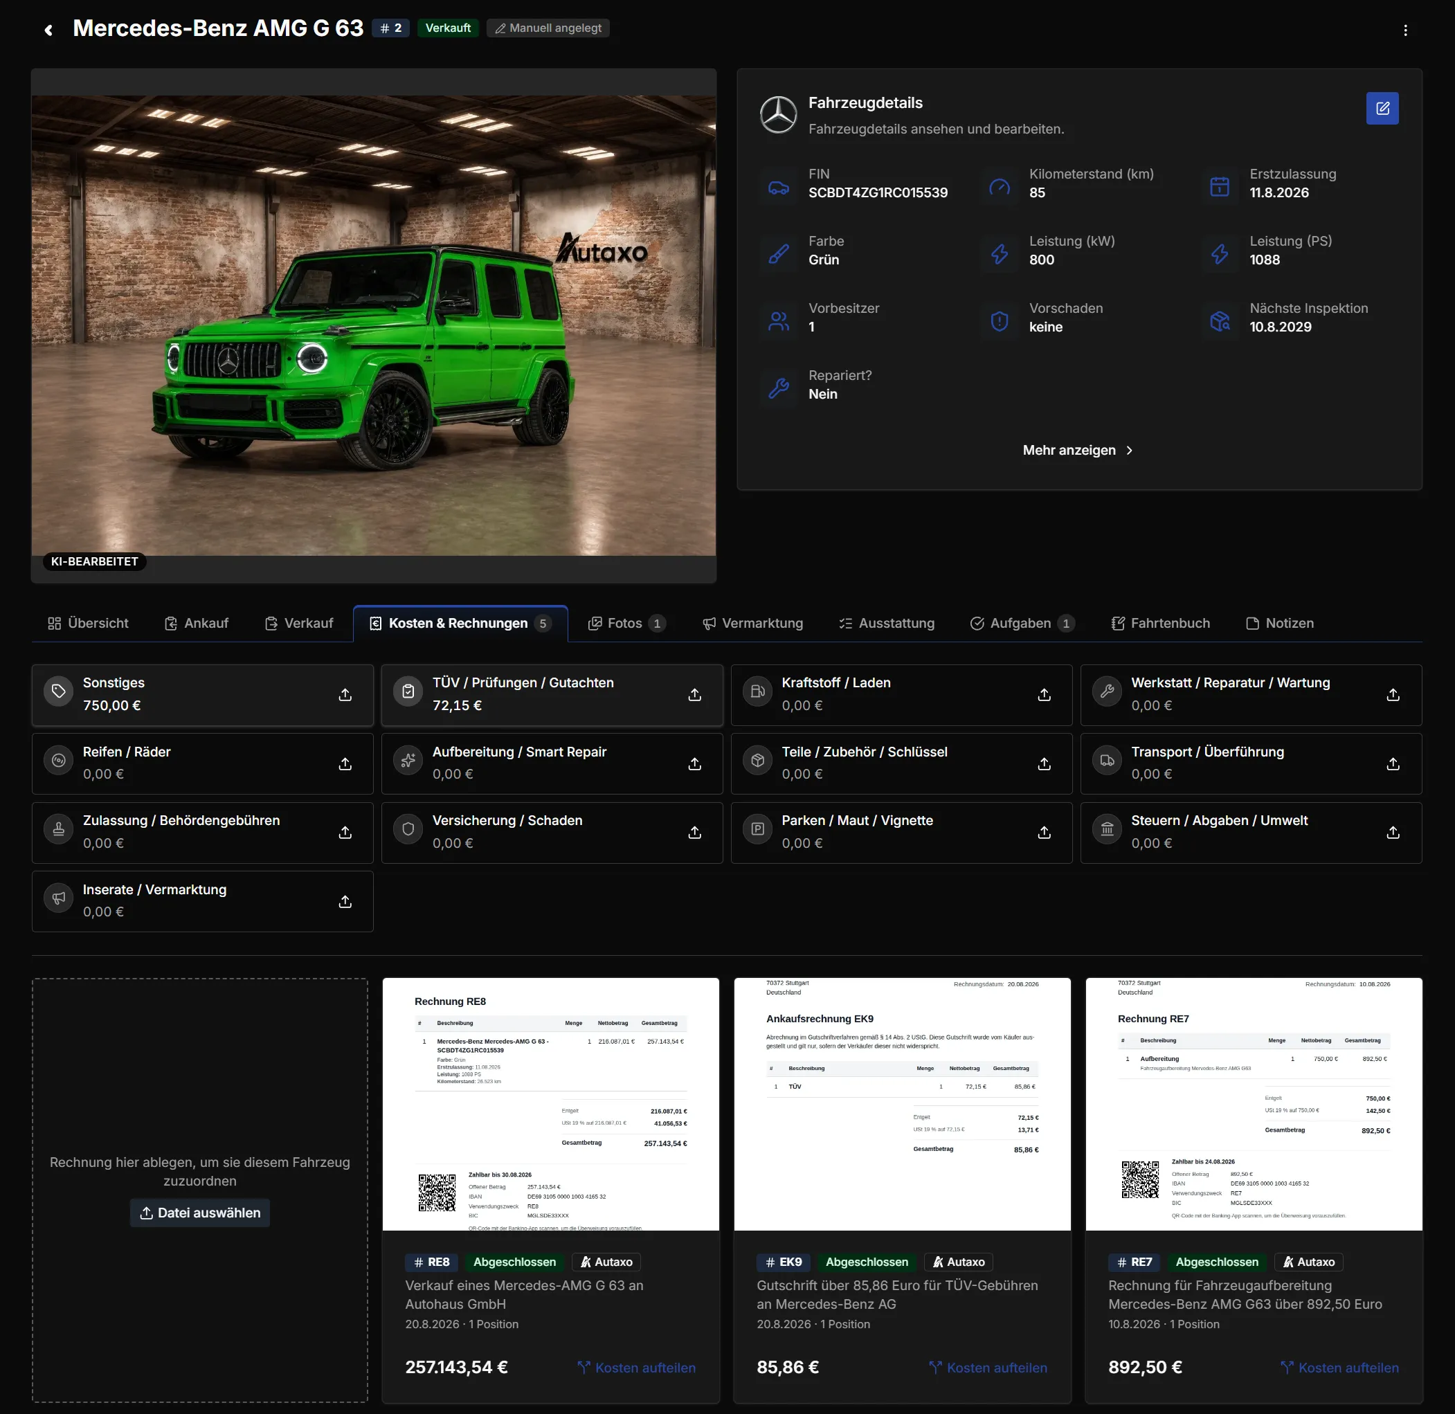
Task: Click the sparkle icon of Aufbereitung / Smart Repair
Action: pos(408,761)
